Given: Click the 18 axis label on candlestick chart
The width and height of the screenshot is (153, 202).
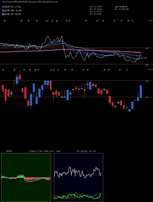Looking at the screenshot, I should [x=147, y=98].
